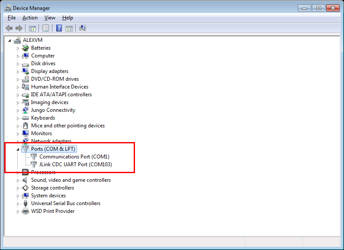
Task: Select the Universal Serial Bus controllers icon
Action: (x=26, y=203)
